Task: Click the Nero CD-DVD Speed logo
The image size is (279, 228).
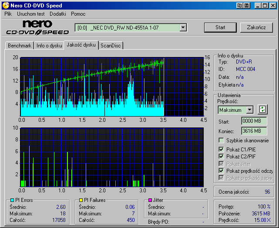Action: point(37,27)
